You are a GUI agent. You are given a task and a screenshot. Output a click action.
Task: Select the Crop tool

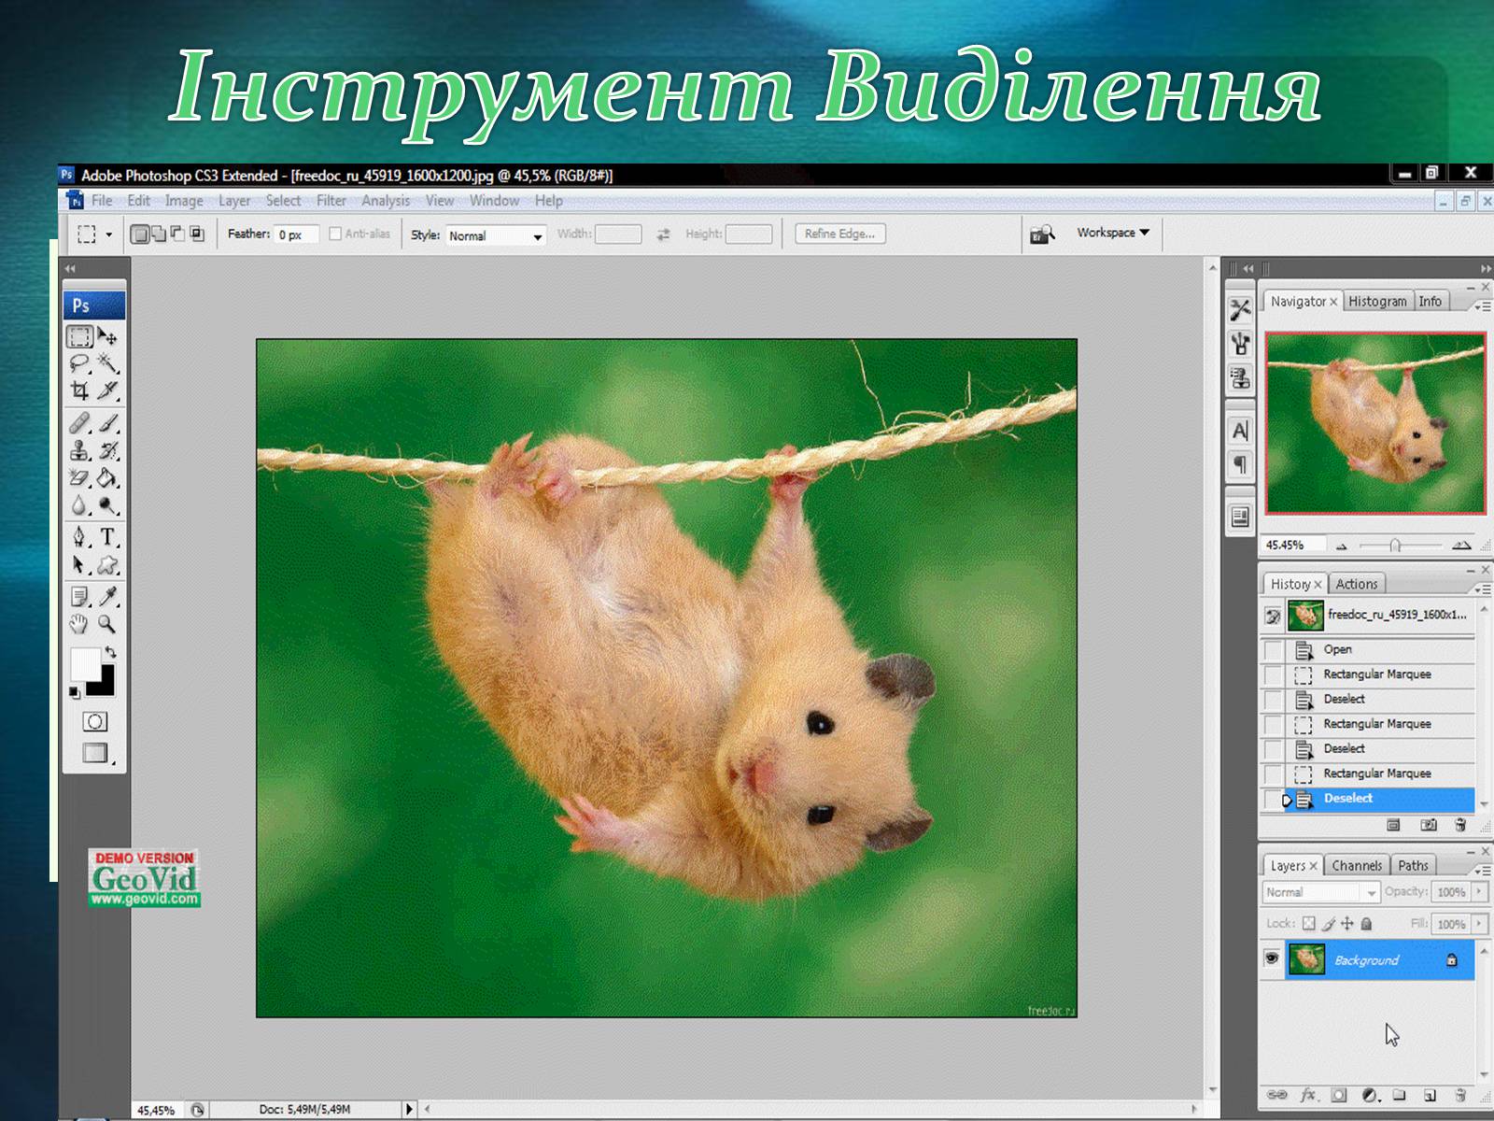pyautogui.click(x=80, y=390)
